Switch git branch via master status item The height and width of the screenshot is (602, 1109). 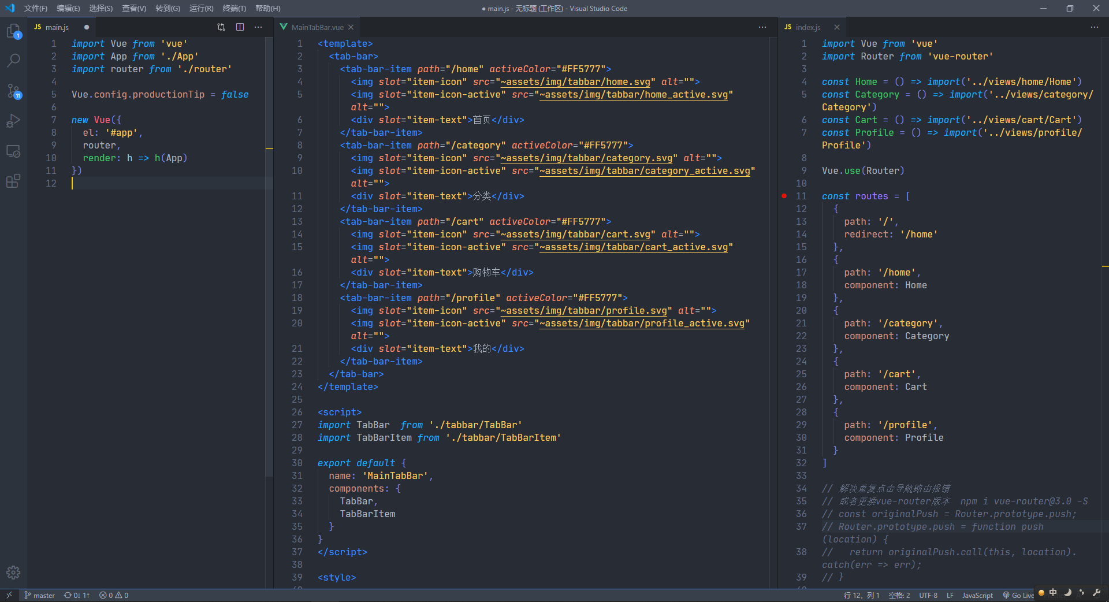[39, 595]
